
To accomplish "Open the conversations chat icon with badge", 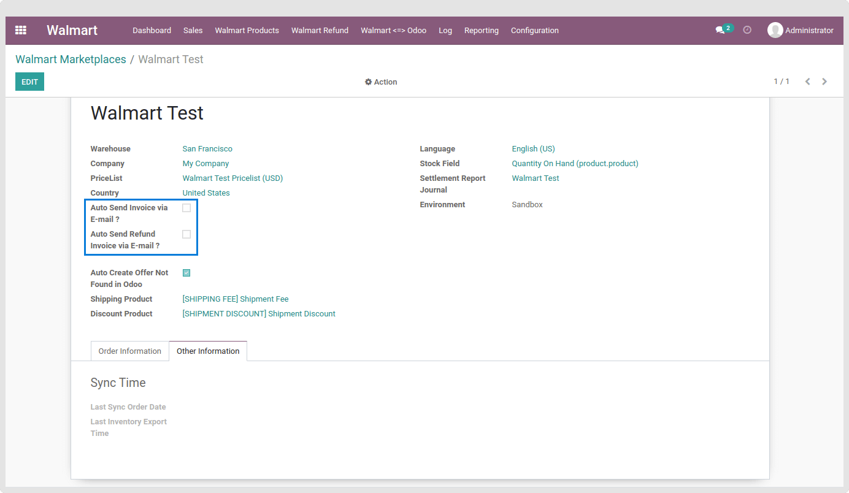I will pos(723,29).
